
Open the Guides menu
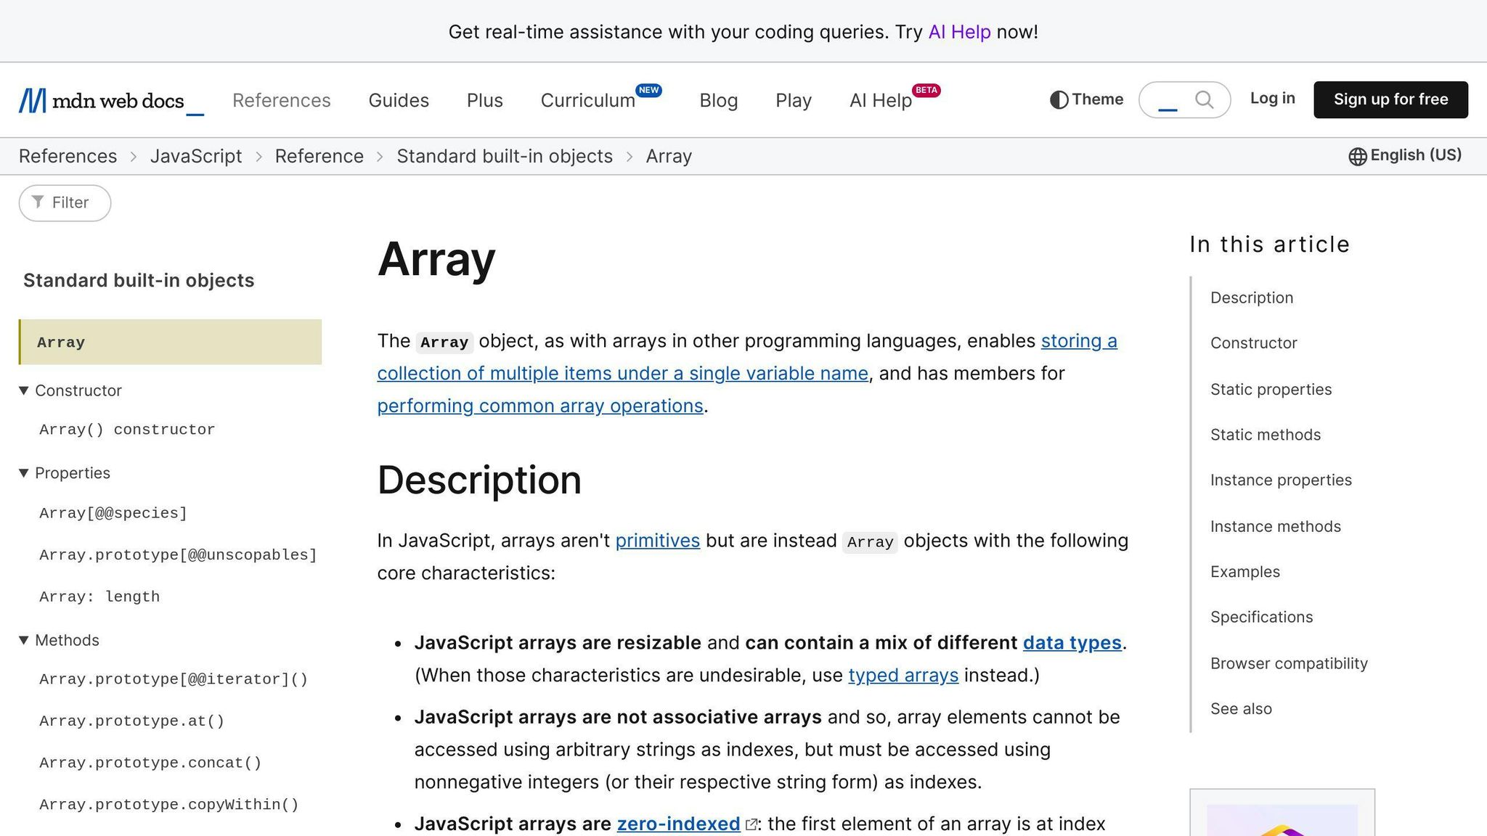click(398, 99)
